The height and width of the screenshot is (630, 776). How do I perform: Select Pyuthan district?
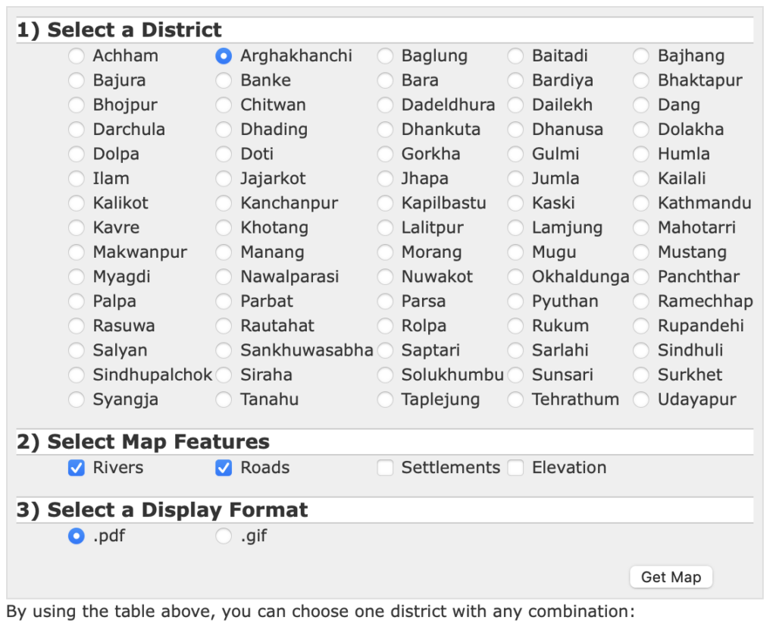tap(515, 301)
